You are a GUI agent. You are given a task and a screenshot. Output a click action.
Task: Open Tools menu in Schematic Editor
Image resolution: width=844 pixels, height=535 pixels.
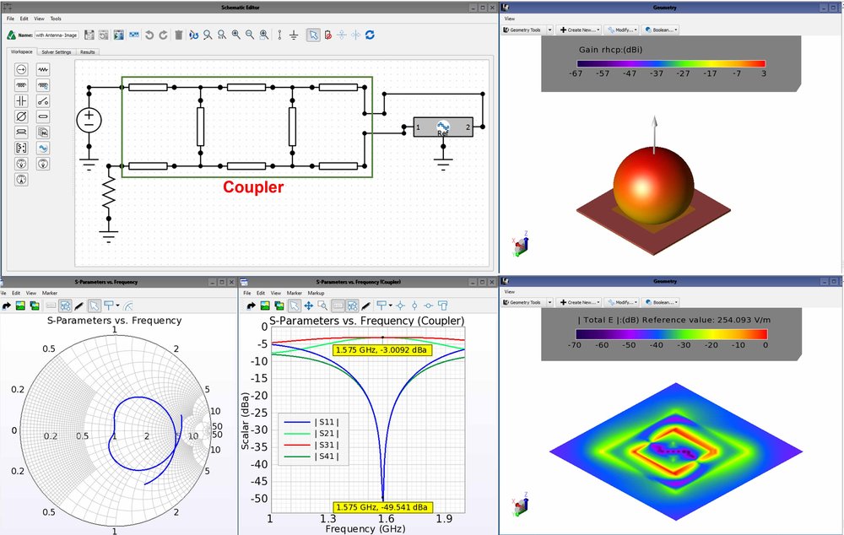pyautogui.click(x=56, y=19)
